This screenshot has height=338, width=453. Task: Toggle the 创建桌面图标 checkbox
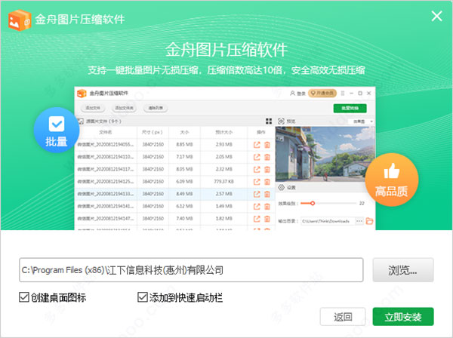tap(24, 297)
